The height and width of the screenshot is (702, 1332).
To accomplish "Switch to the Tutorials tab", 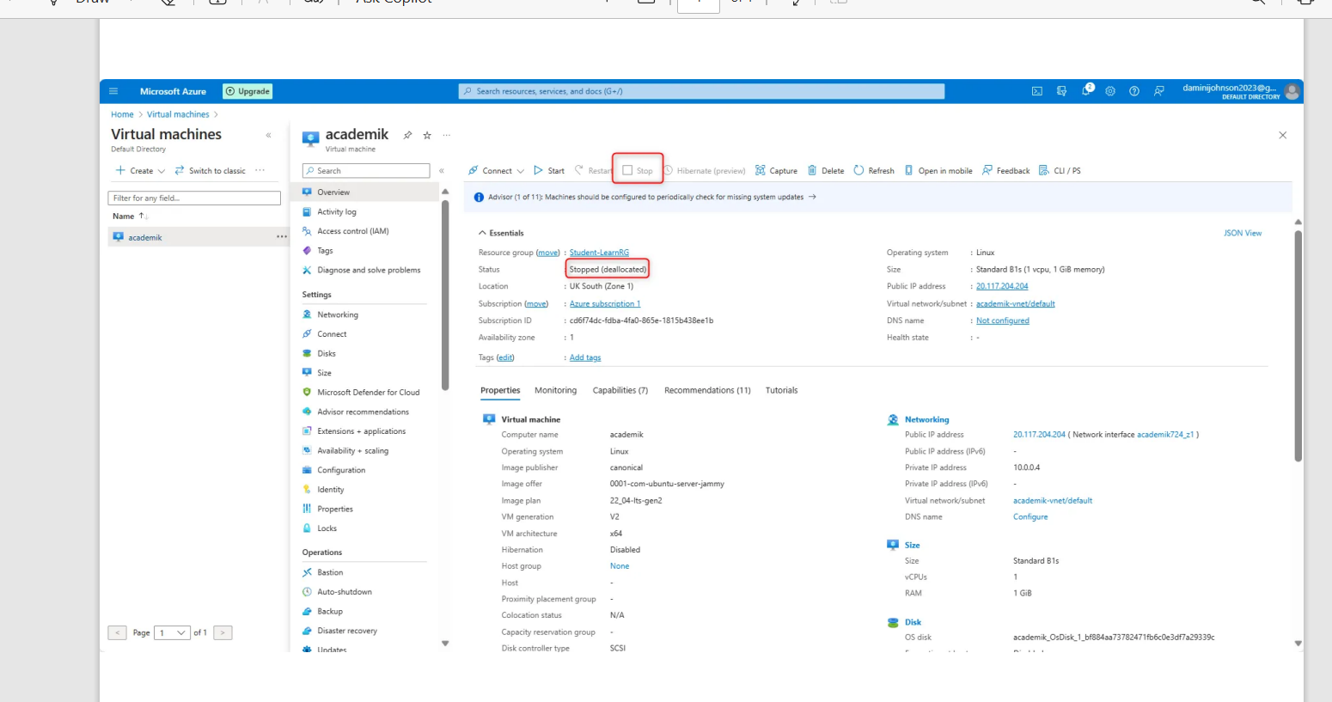I will coord(781,390).
